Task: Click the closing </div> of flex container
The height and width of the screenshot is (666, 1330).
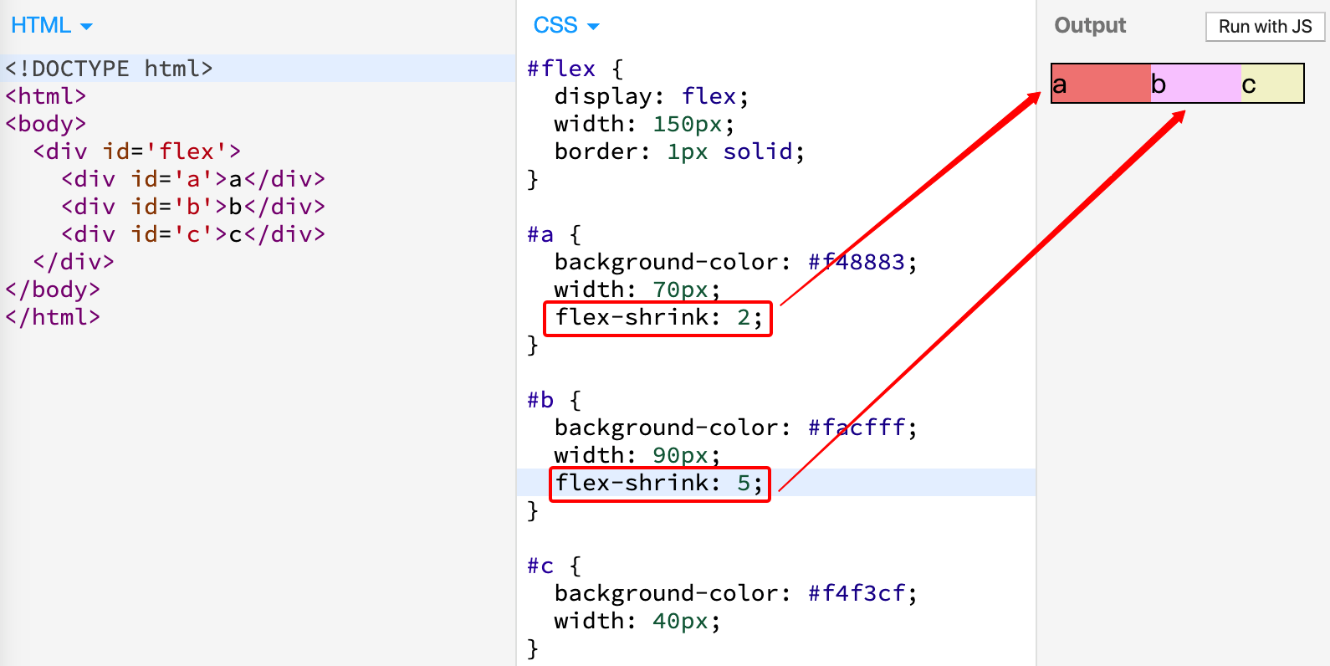Action: [x=74, y=262]
